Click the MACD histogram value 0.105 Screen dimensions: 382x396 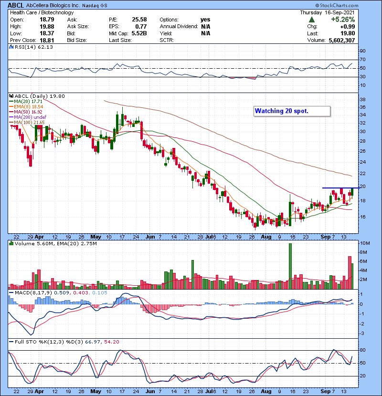tap(100, 293)
